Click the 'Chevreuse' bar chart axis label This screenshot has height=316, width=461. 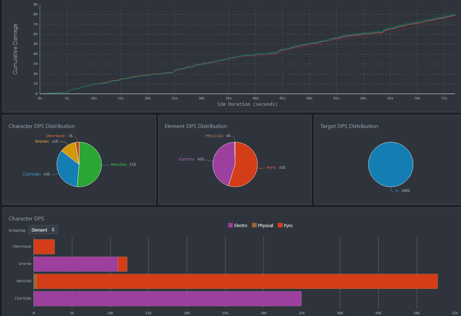[22, 246]
